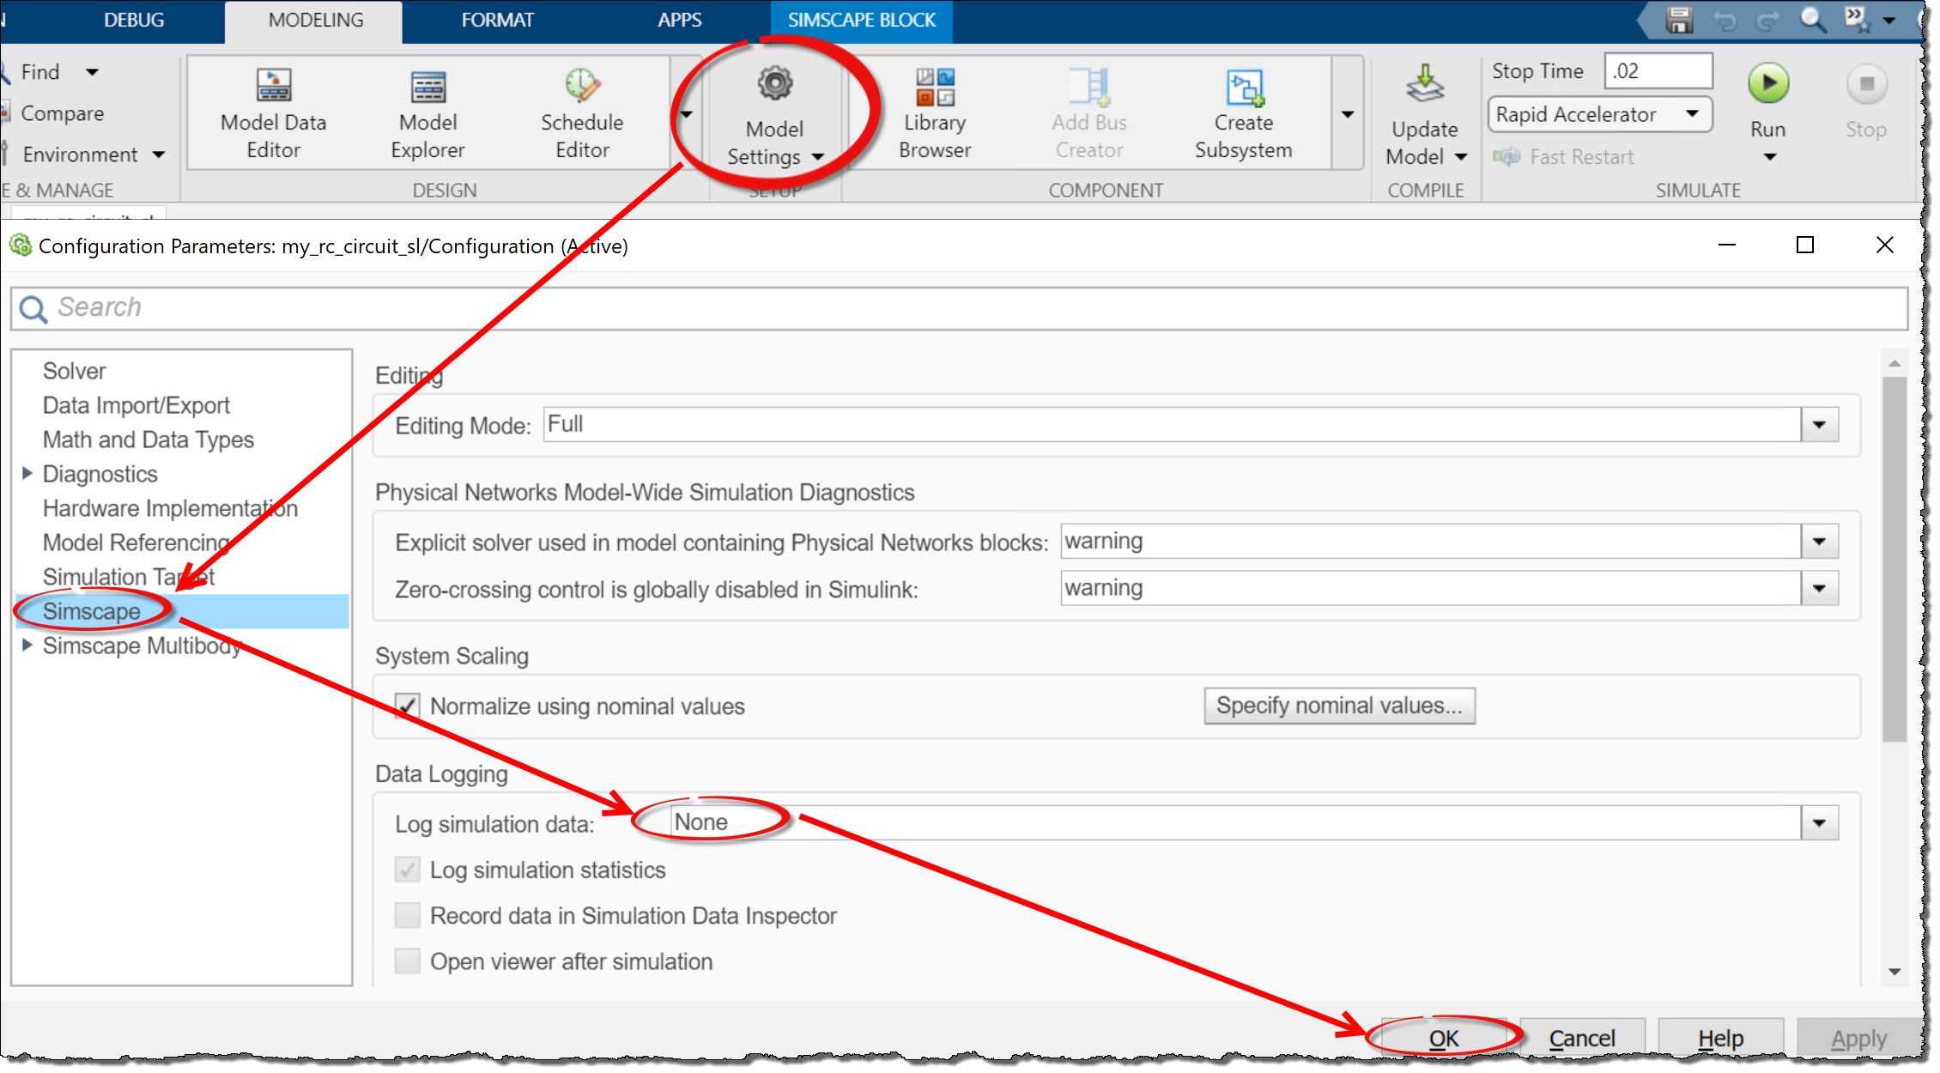Click Create Subsystem icon
Screen dimensions: 1940x1073
[x=1243, y=89]
